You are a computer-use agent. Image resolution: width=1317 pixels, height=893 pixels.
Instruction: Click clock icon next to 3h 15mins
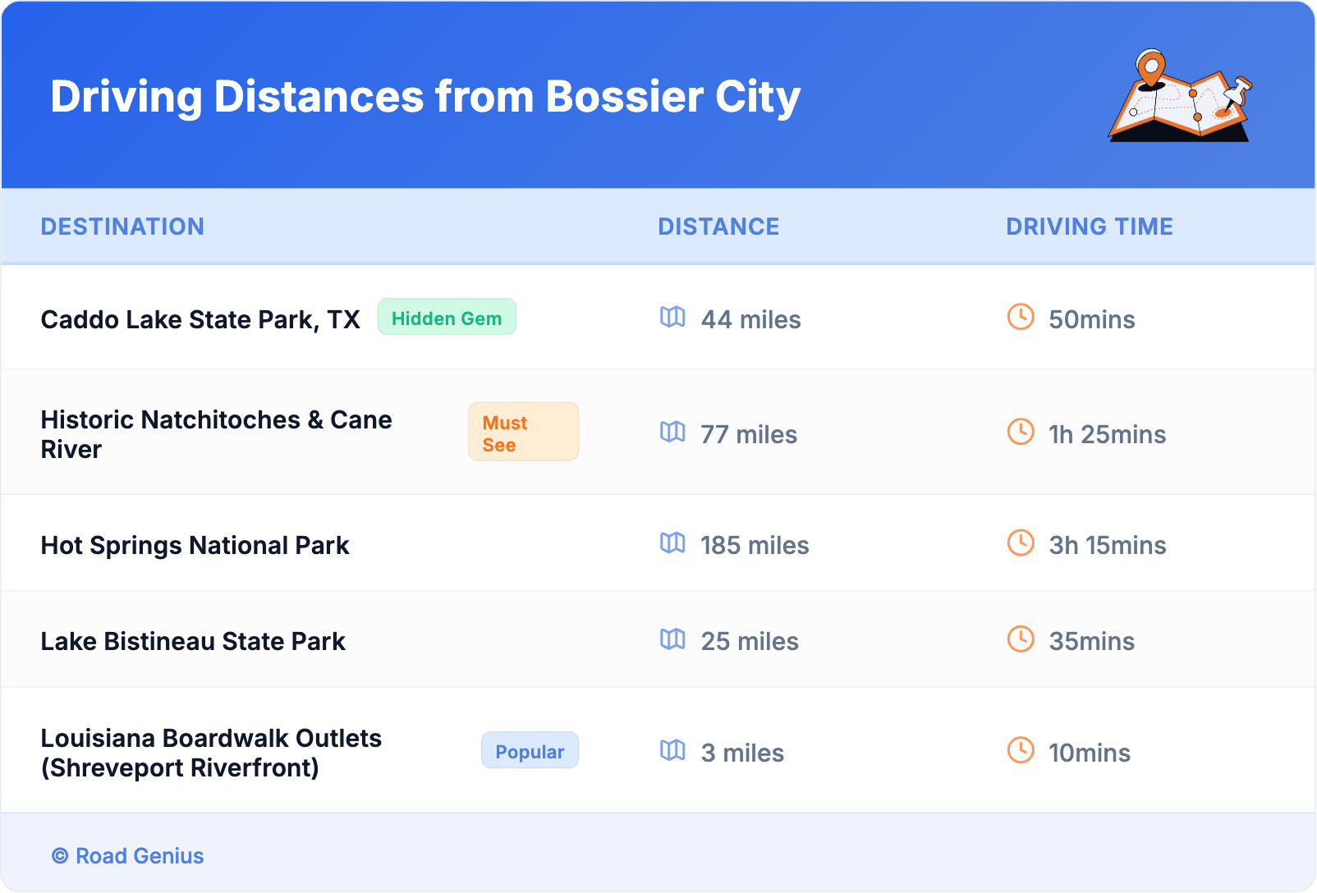point(1021,543)
